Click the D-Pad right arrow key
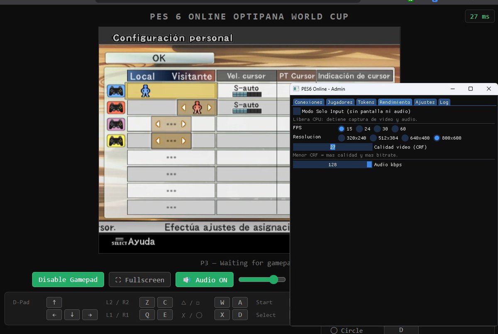The image size is (498, 334). point(90,315)
